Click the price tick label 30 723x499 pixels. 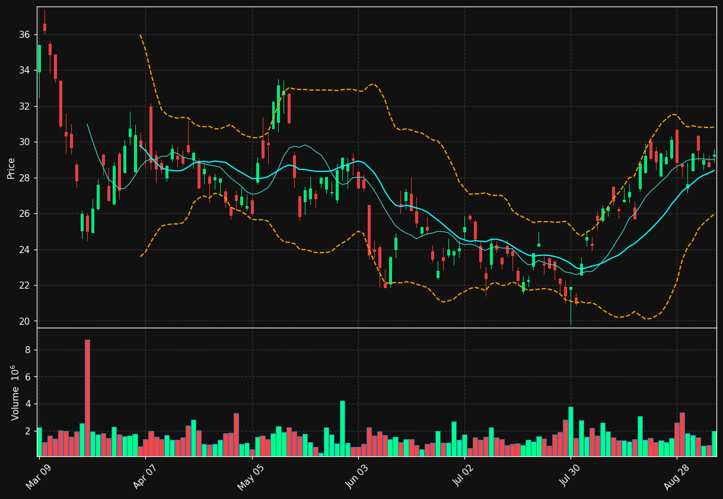[x=24, y=142]
